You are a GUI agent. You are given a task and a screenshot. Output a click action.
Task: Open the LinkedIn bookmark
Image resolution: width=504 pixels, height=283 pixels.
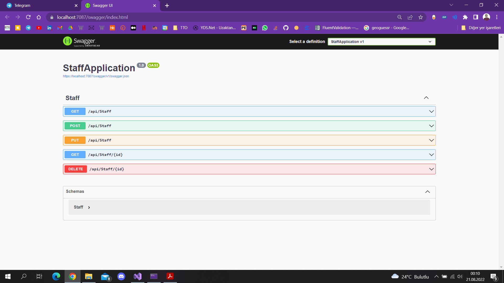click(x=49, y=28)
